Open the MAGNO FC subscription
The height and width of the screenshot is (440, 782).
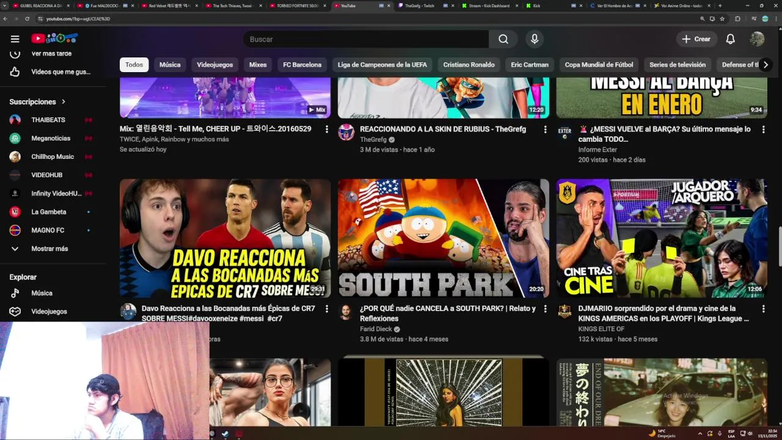pyautogui.click(x=53, y=230)
